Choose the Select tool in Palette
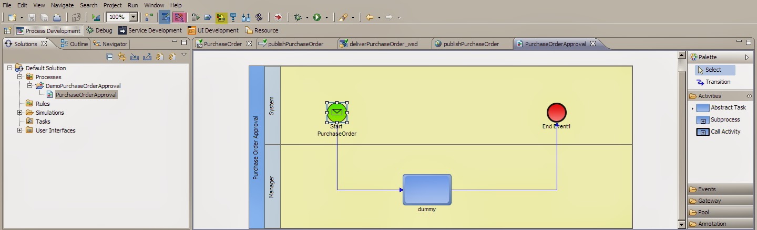The image size is (757, 230). tap(715, 70)
